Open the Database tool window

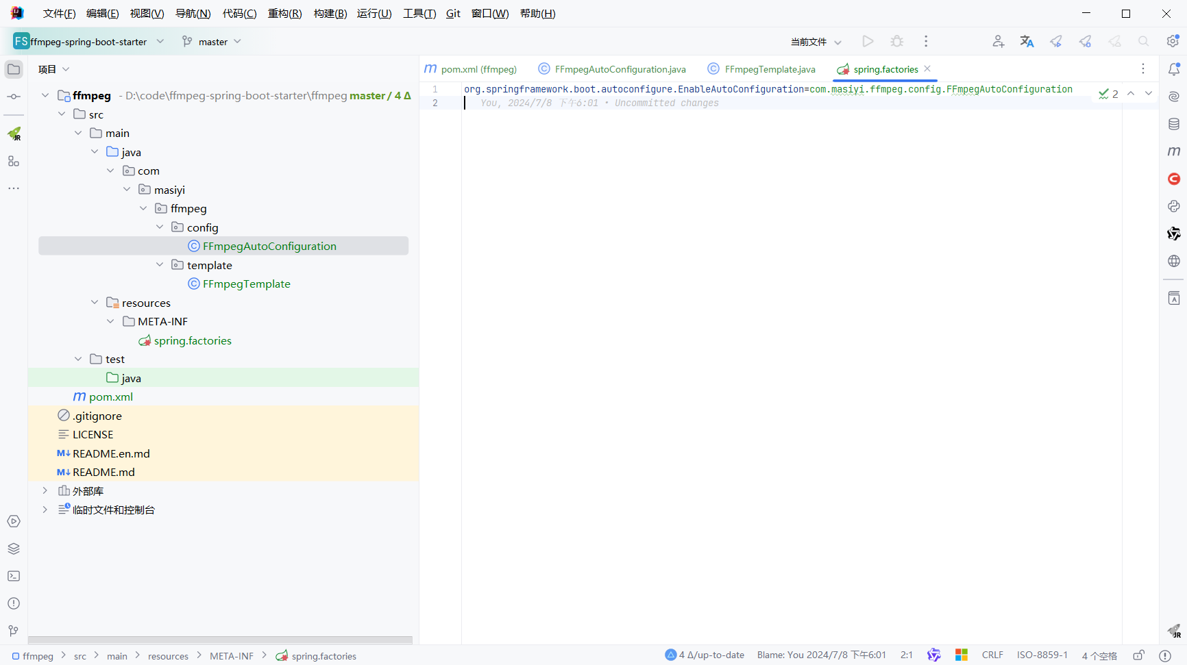click(x=1174, y=124)
